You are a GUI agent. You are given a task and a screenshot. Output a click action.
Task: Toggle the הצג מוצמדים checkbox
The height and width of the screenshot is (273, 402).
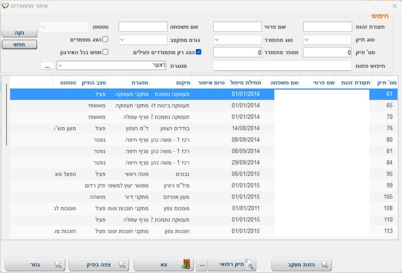[x=105, y=39]
